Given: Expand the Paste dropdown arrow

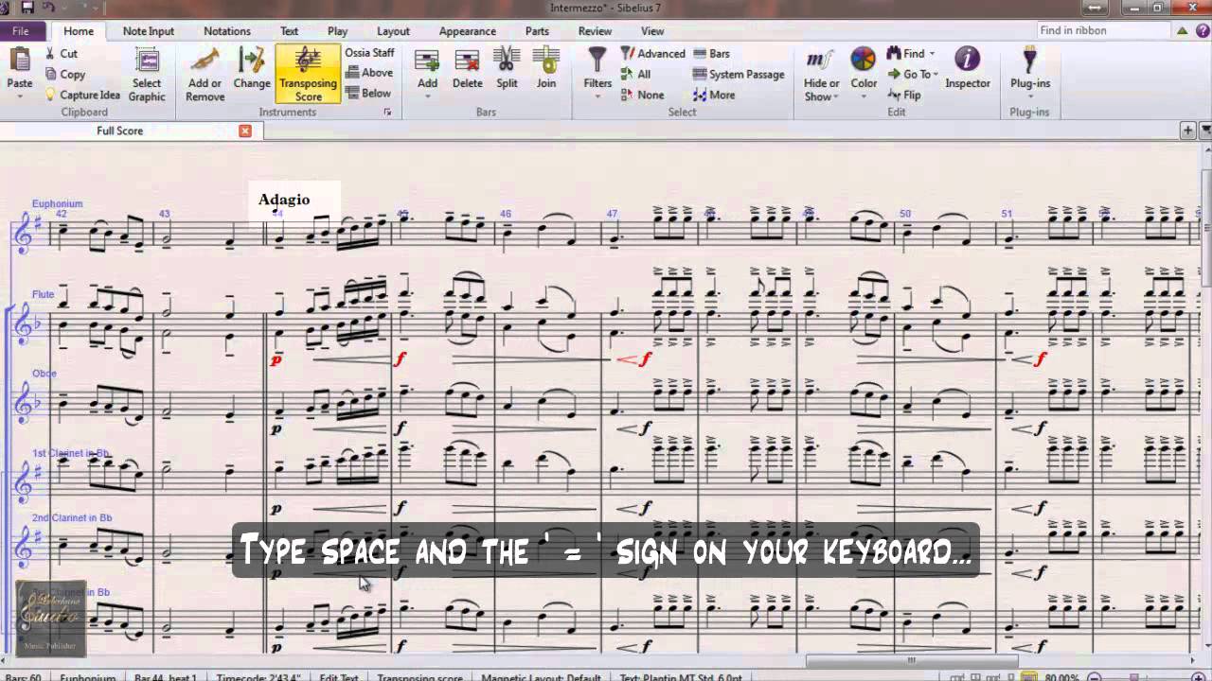Looking at the screenshot, I should 19,96.
